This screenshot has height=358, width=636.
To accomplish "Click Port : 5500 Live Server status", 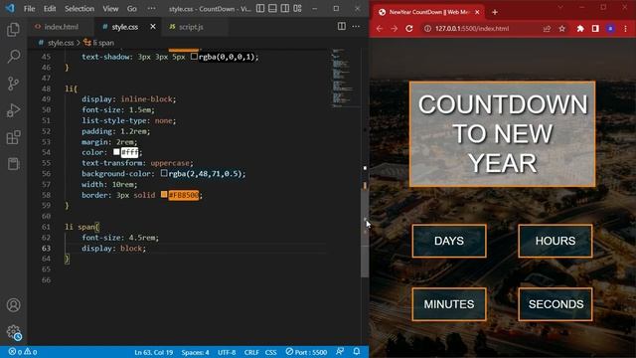I will tap(306, 352).
